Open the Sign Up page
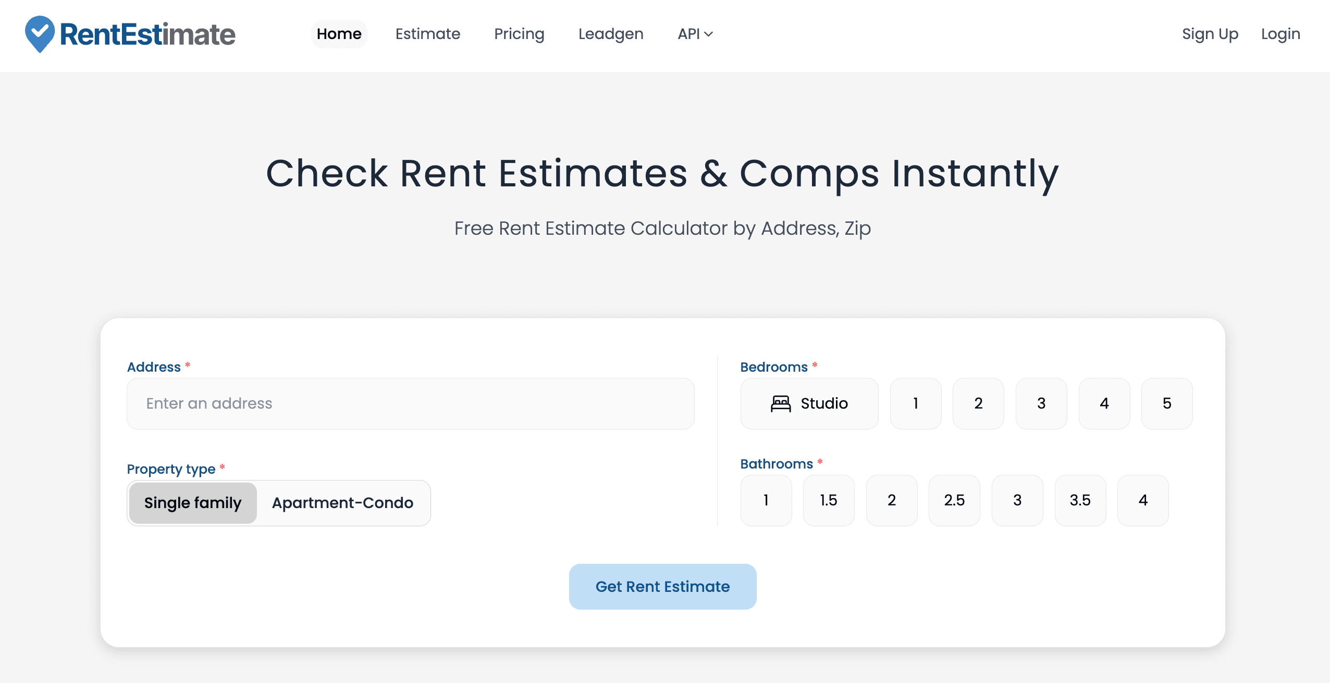The image size is (1330, 683). (1210, 34)
